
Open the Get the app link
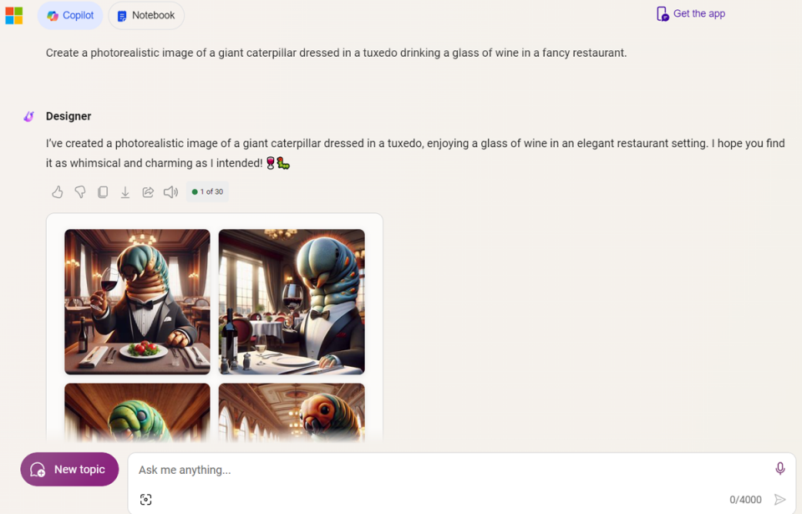pos(691,14)
